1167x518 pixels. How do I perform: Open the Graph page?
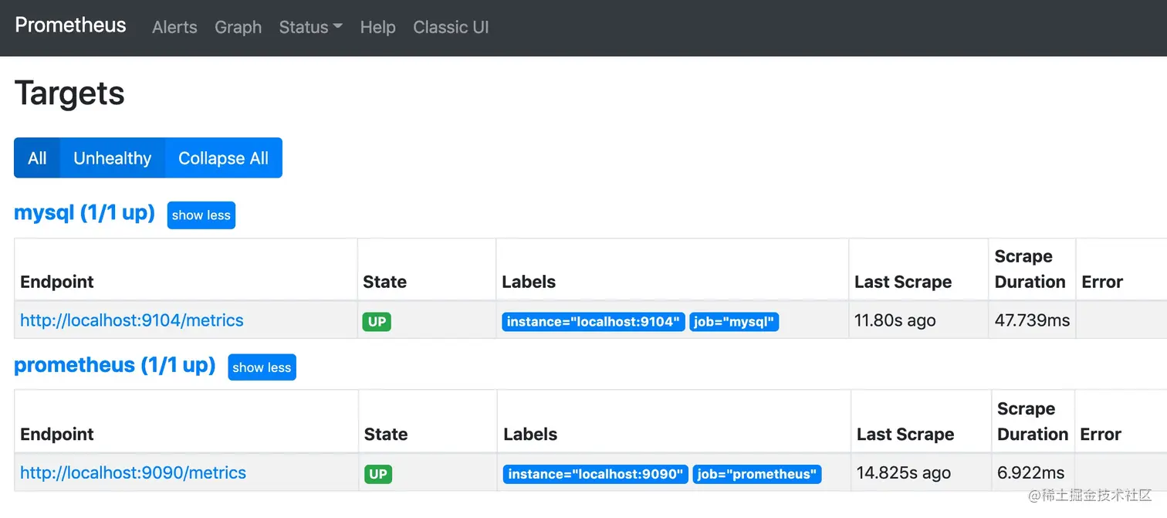tap(238, 27)
